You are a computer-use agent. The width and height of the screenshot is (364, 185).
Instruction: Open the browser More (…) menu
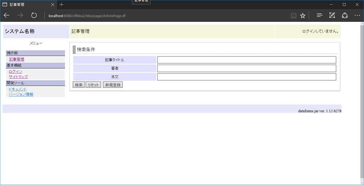(357, 16)
